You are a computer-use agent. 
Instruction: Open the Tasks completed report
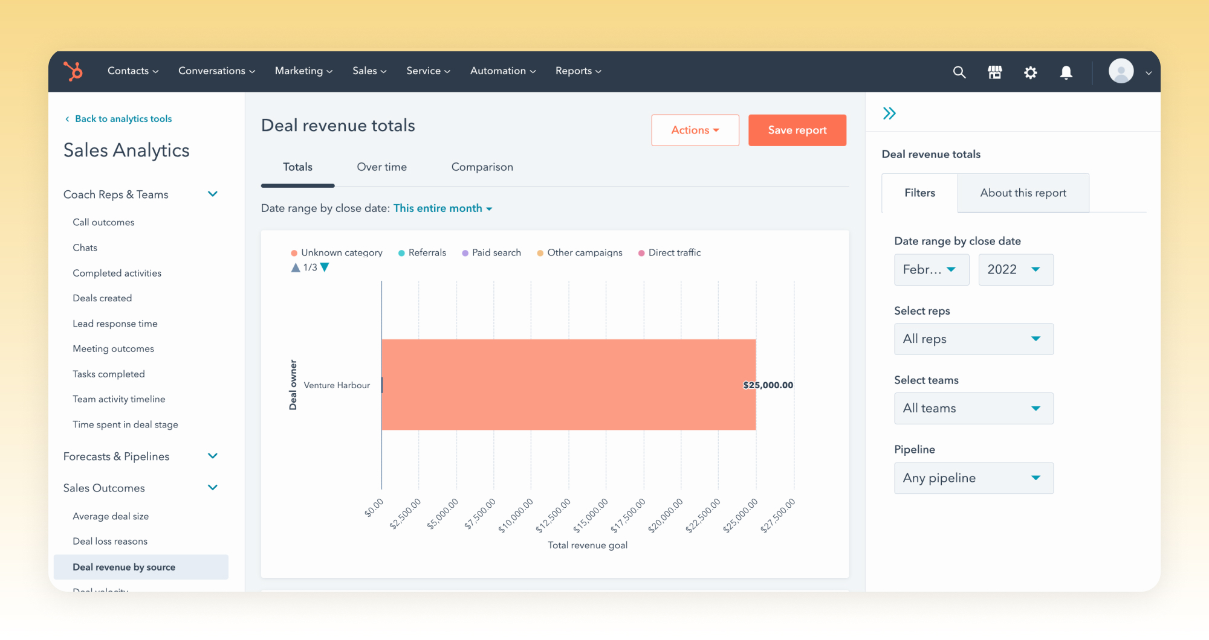[109, 374]
